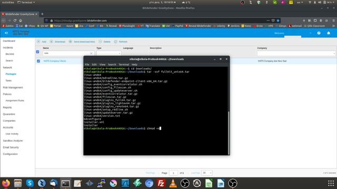
Task: Uncheck the NSTS Company Clients row checkbox
Action: (38, 61)
